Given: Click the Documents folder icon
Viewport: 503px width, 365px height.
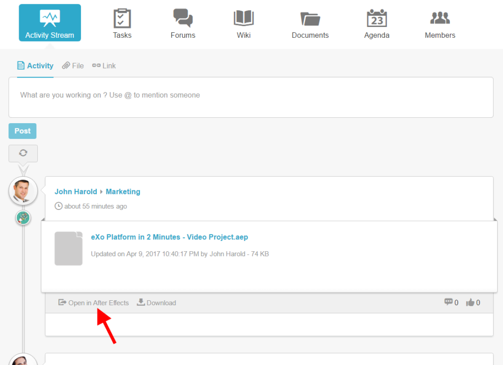Looking at the screenshot, I should point(310,19).
